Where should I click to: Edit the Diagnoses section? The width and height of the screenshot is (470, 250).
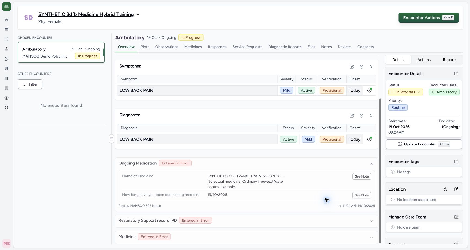[x=352, y=116]
